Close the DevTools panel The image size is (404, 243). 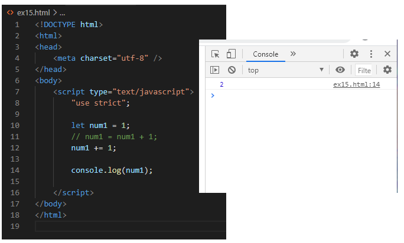(387, 54)
